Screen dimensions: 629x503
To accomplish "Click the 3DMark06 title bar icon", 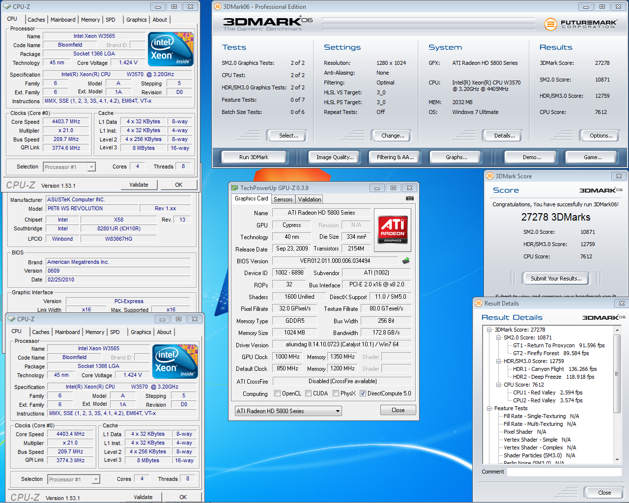I will point(218,7).
